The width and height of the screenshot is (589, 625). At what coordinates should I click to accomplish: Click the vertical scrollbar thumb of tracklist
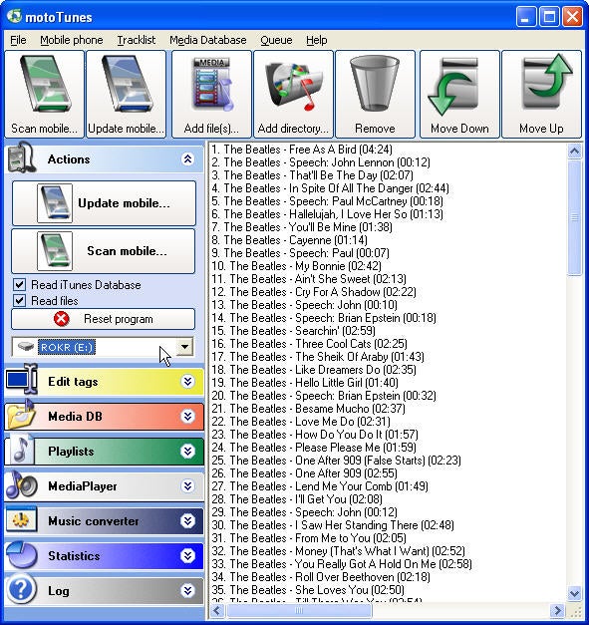(574, 217)
